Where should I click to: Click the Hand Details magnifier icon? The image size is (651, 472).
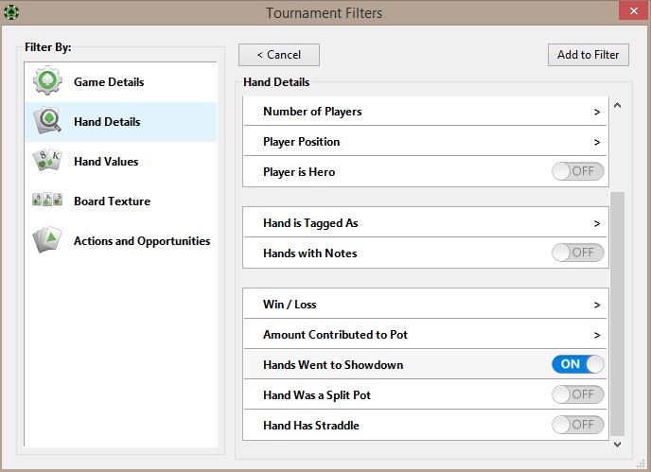pyautogui.click(x=47, y=122)
